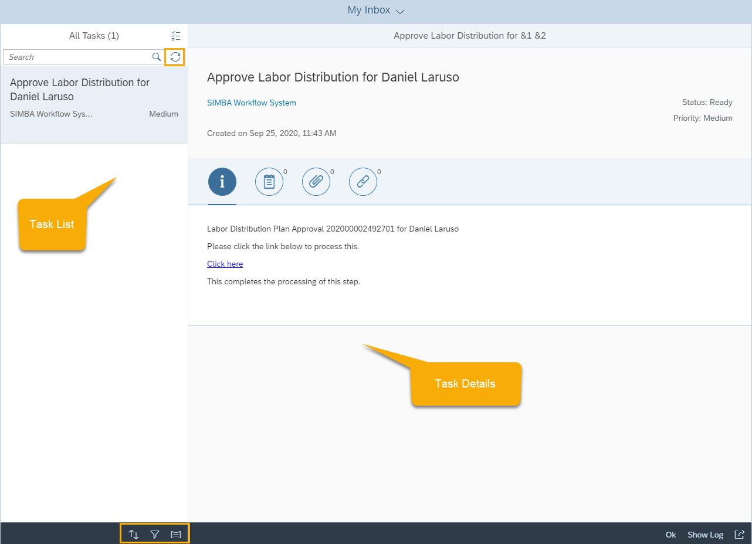
Task: Click the My Inbox title
Action: tap(368, 10)
